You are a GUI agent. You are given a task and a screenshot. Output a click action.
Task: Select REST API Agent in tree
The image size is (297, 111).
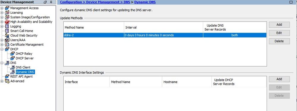click(x=21, y=76)
